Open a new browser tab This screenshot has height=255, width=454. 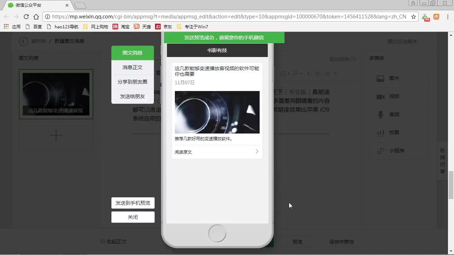(x=81, y=5)
